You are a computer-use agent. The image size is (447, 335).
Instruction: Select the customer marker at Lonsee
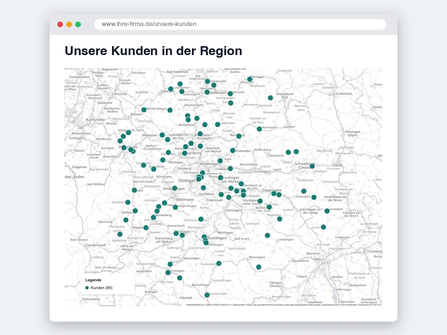[323, 227]
